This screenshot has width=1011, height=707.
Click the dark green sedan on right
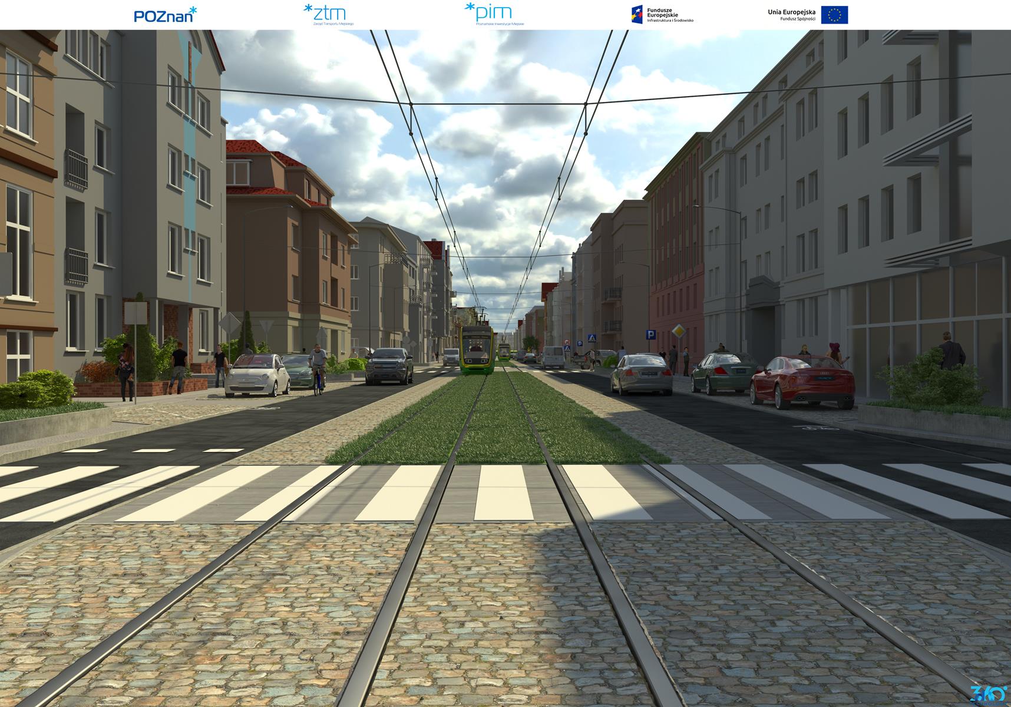point(723,372)
